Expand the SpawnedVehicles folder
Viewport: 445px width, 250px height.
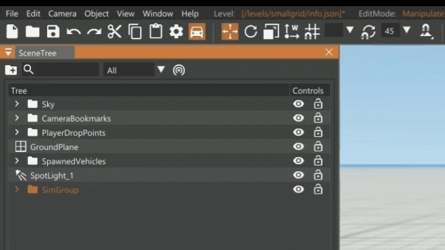point(17,161)
